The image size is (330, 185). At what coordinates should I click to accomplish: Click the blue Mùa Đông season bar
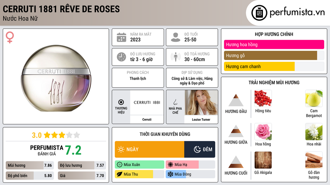coord(176,174)
